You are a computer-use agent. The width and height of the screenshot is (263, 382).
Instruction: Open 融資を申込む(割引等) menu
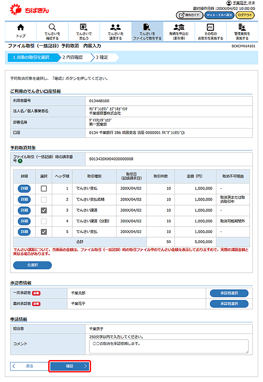coord(179,32)
